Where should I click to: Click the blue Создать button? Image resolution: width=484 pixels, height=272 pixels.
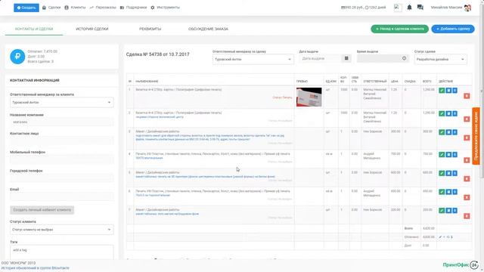(26, 8)
